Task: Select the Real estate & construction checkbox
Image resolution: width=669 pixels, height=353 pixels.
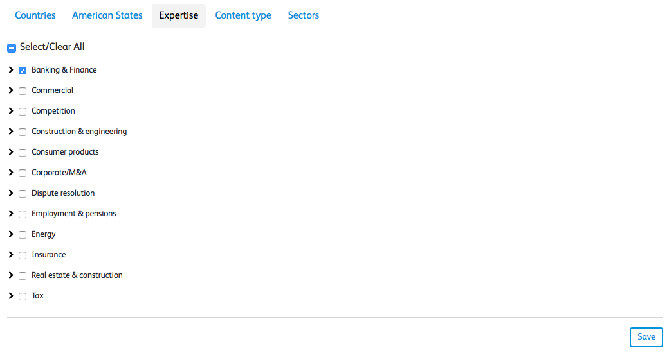Action: pos(23,276)
